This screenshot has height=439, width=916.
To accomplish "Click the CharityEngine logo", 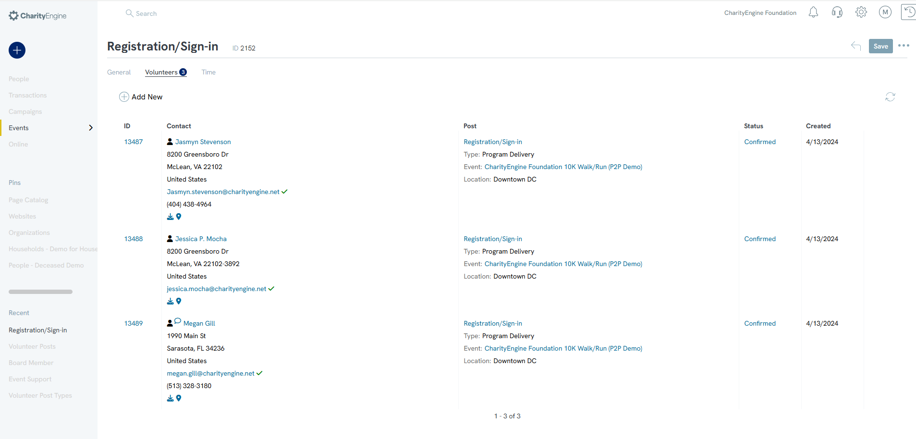I will (37, 16).
